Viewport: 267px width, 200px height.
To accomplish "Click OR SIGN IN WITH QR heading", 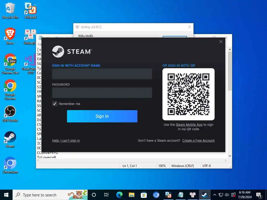I will coord(179,65).
